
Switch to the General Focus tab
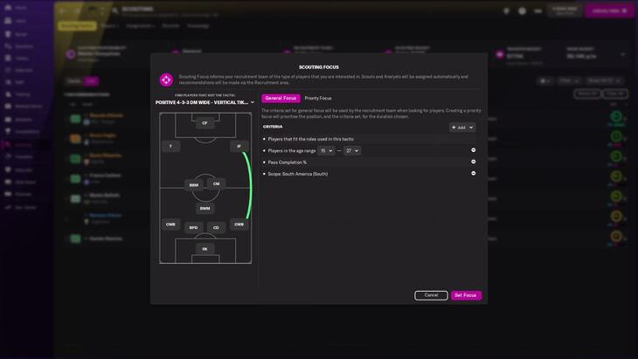click(281, 98)
